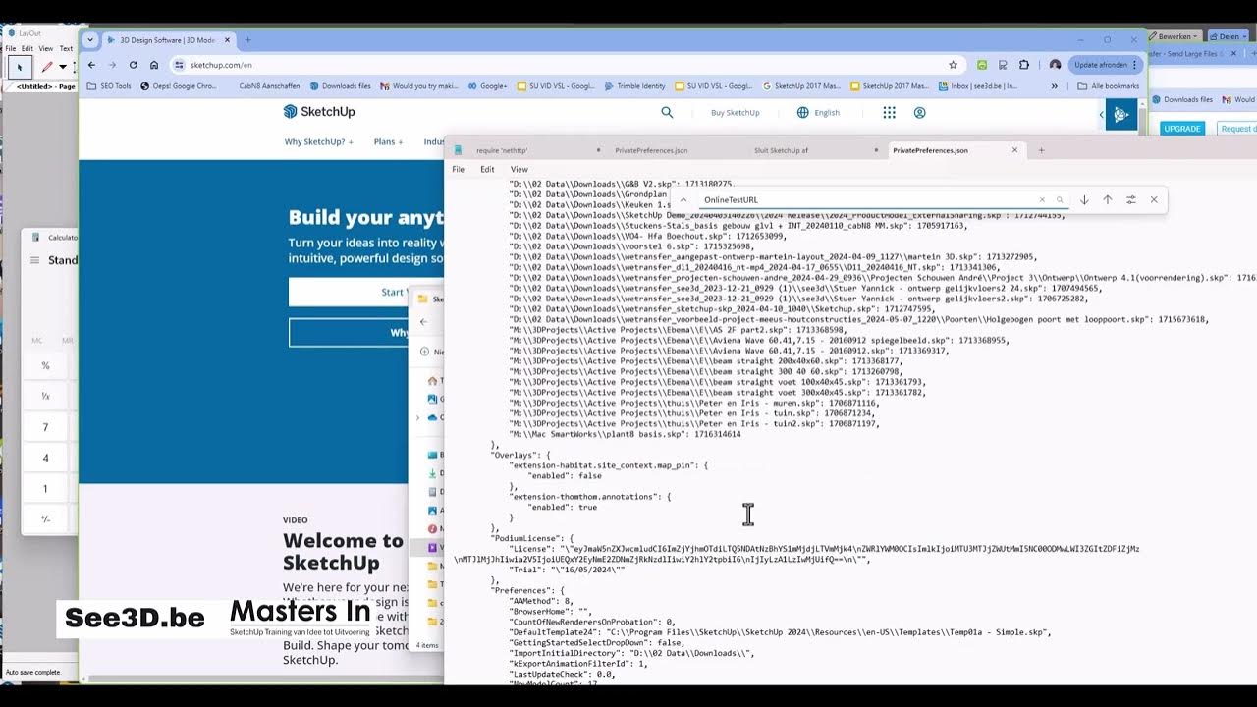Bookmark this page with the star icon
Viewport: 1257px width, 707px height.
point(953,65)
